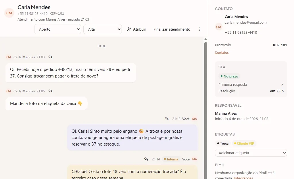Click 'iniciado 6 de out. de 2026, 21:03'
The height and width of the screenshot is (179, 294).
pyautogui.click(x=241, y=119)
